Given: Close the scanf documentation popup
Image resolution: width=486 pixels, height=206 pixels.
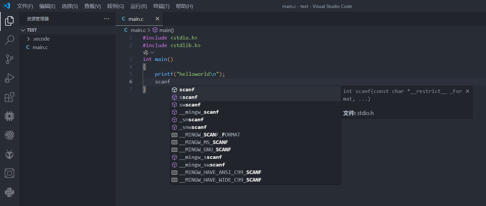Looking at the screenshot, I should (467, 91).
